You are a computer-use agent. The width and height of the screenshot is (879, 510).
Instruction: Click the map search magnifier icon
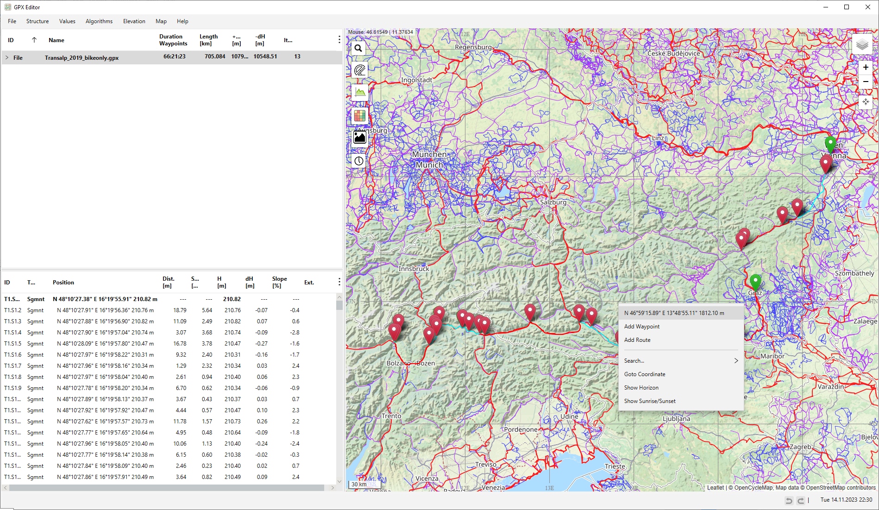(359, 48)
